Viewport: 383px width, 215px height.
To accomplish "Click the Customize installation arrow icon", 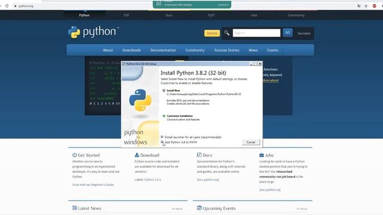I will point(164,116).
